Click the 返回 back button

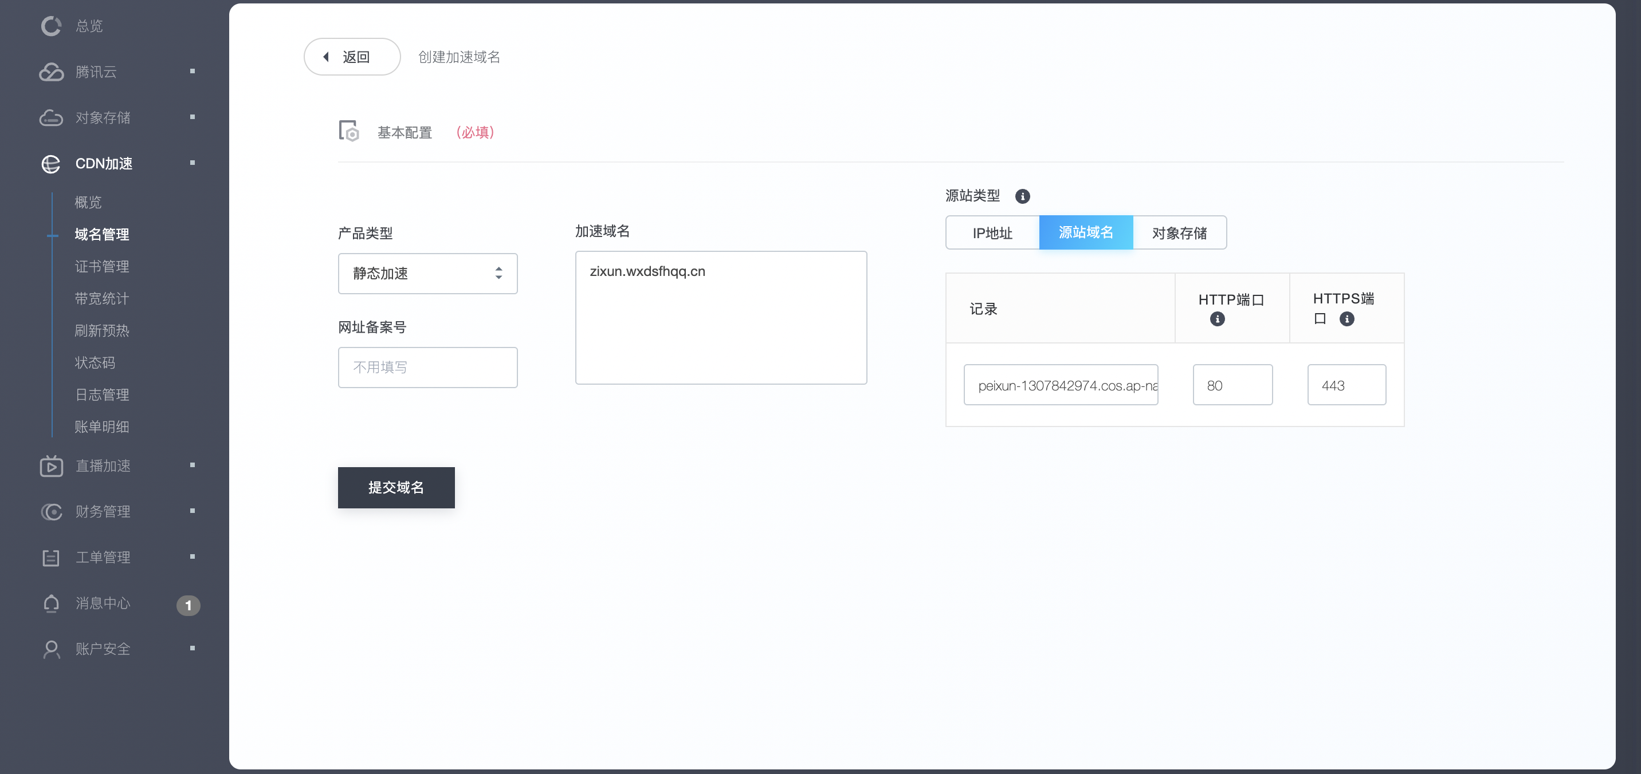(352, 57)
